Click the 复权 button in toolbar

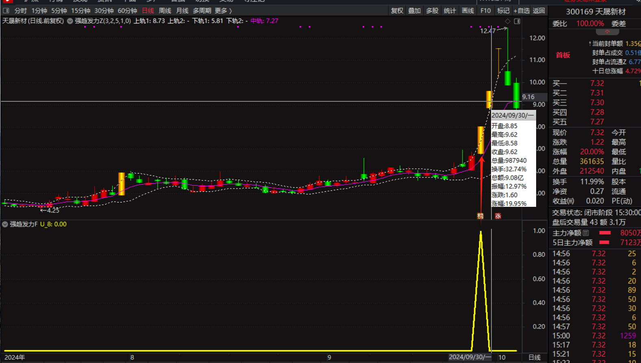397,11
